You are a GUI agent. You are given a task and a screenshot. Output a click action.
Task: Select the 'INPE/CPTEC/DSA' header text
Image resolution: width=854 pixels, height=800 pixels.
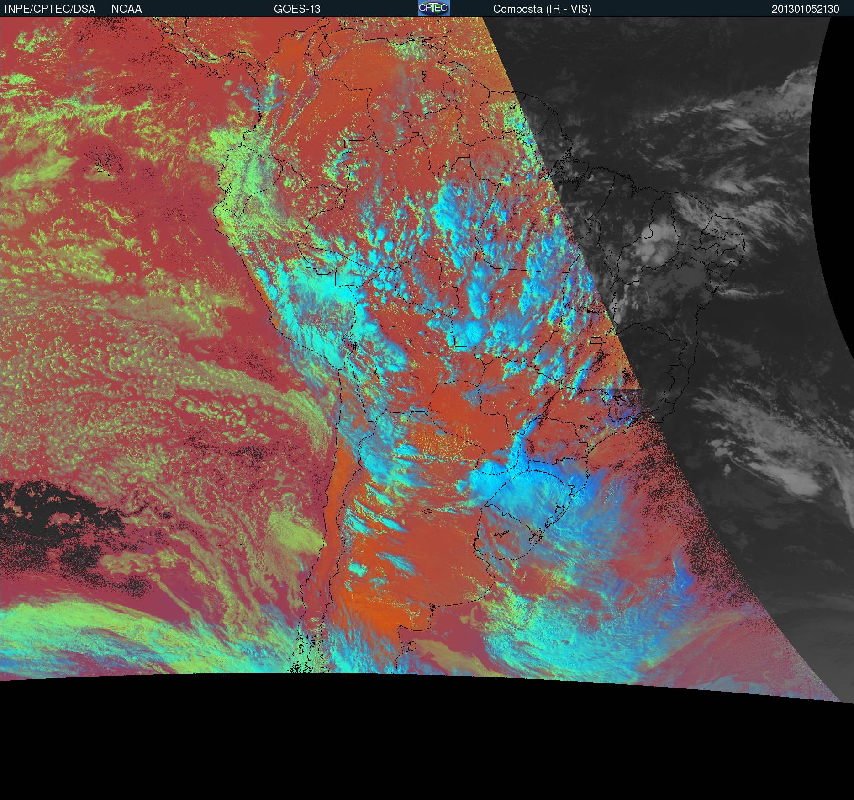[x=50, y=9]
